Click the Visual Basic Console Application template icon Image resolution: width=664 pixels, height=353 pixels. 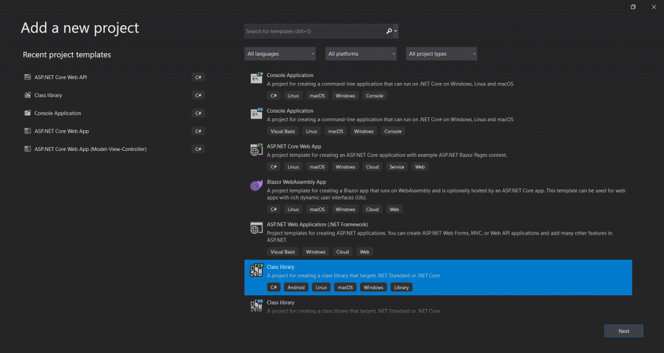[257, 114]
